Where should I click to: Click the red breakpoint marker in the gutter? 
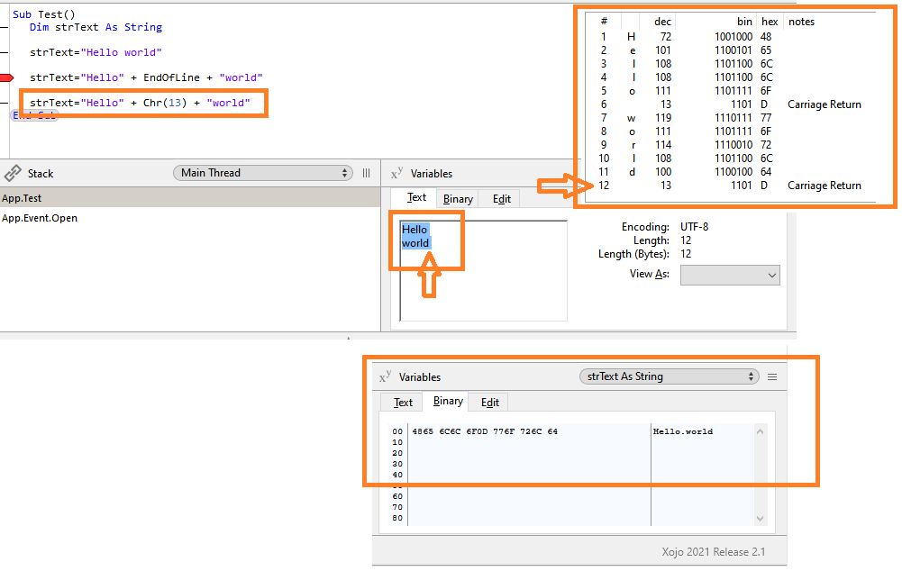tap(8, 78)
